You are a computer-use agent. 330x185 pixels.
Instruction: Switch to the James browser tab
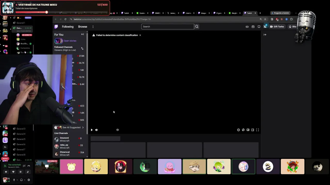coord(173,13)
